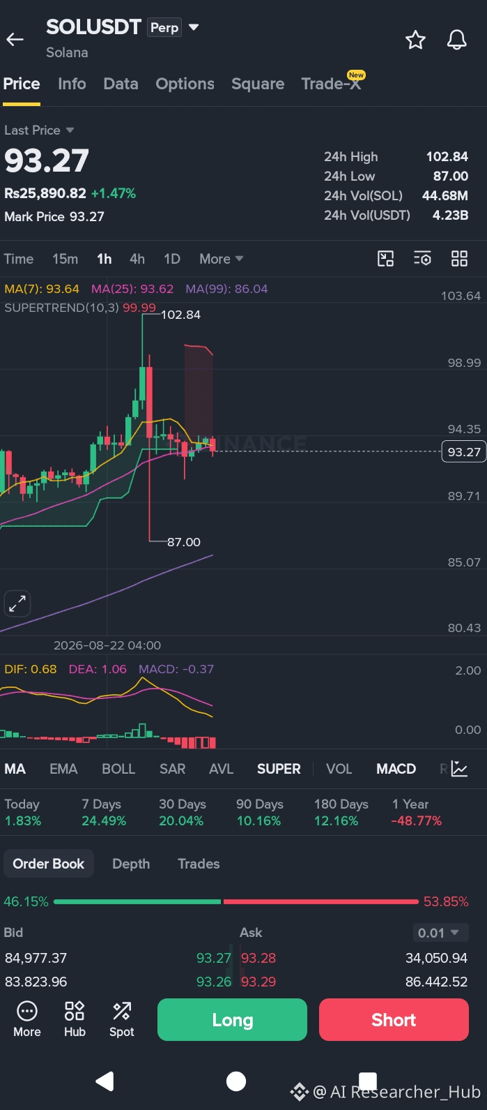Tap the 24h High 102.84 value
The width and height of the screenshot is (487, 1110).
click(447, 157)
